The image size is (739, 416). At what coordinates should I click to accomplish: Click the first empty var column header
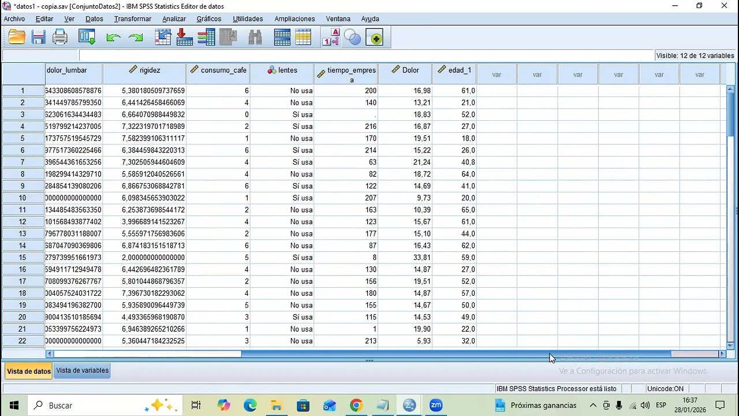(x=497, y=75)
